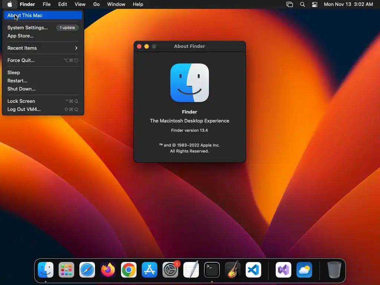380x285 pixels.
Task: Open Weather app from the Dock
Action: [x=304, y=270]
